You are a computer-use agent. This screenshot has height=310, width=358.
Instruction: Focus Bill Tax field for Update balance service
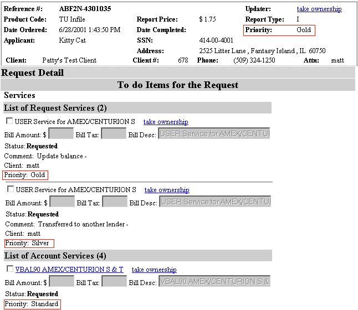click(114, 133)
